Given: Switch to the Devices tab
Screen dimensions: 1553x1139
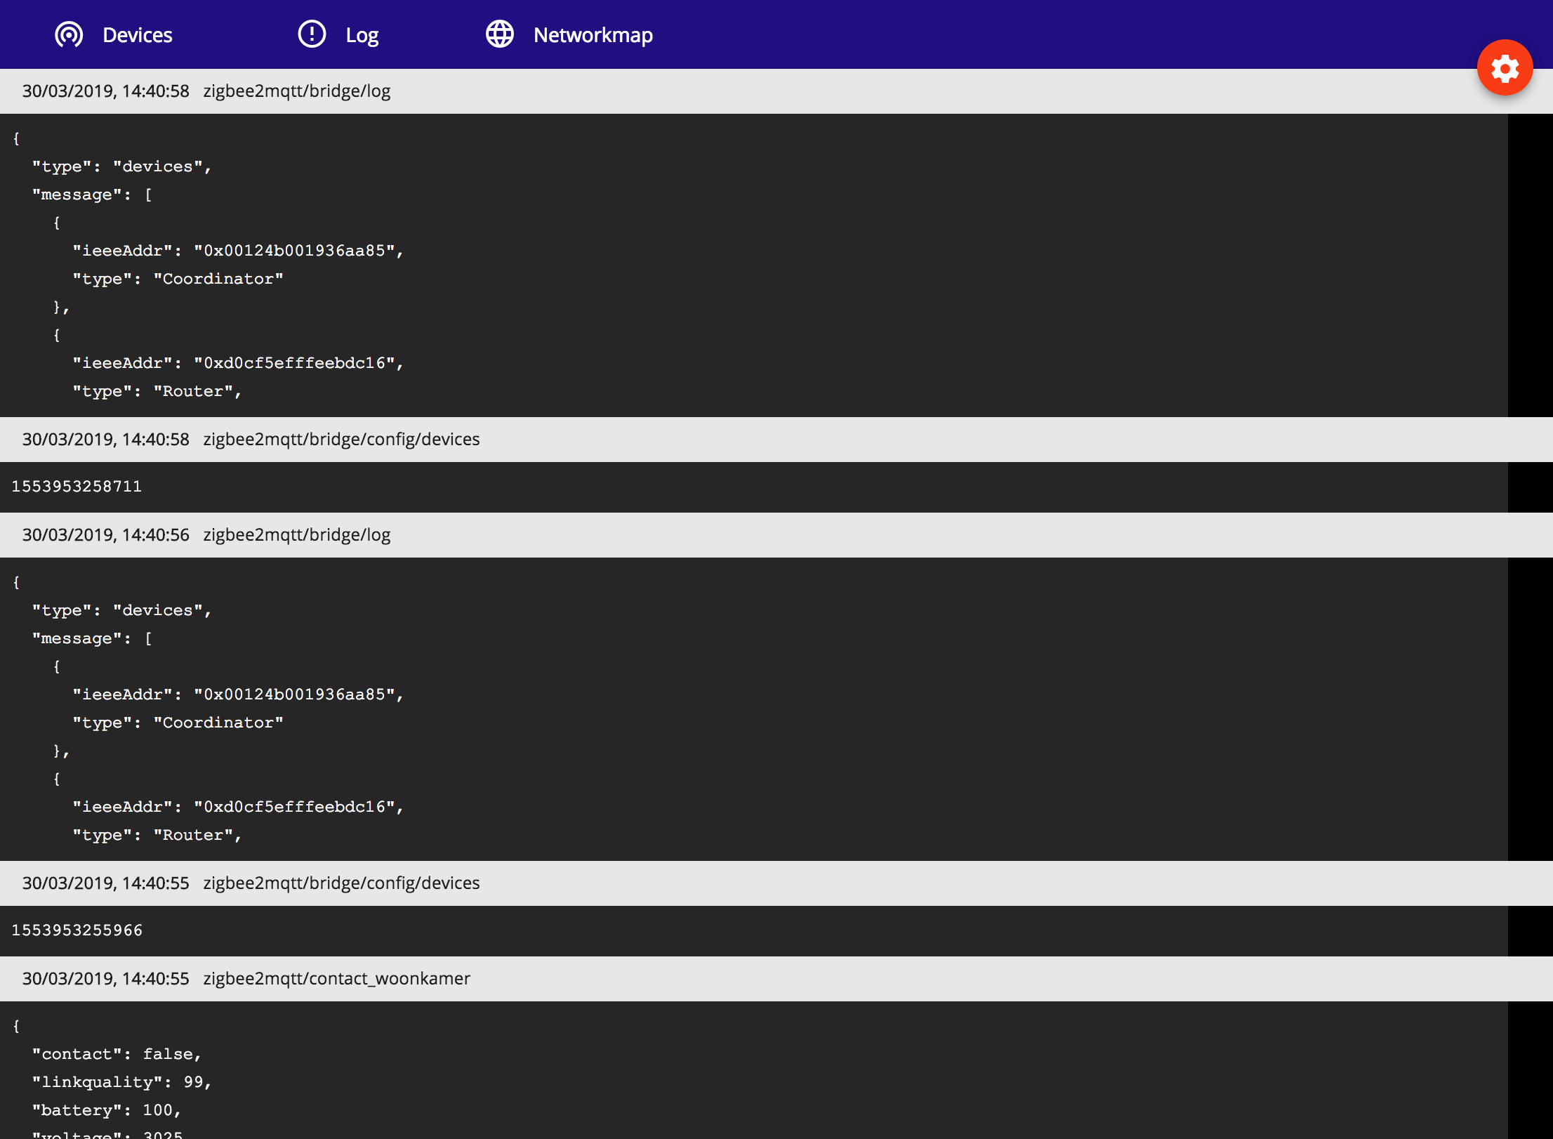Looking at the screenshot, I should [137, 35].
